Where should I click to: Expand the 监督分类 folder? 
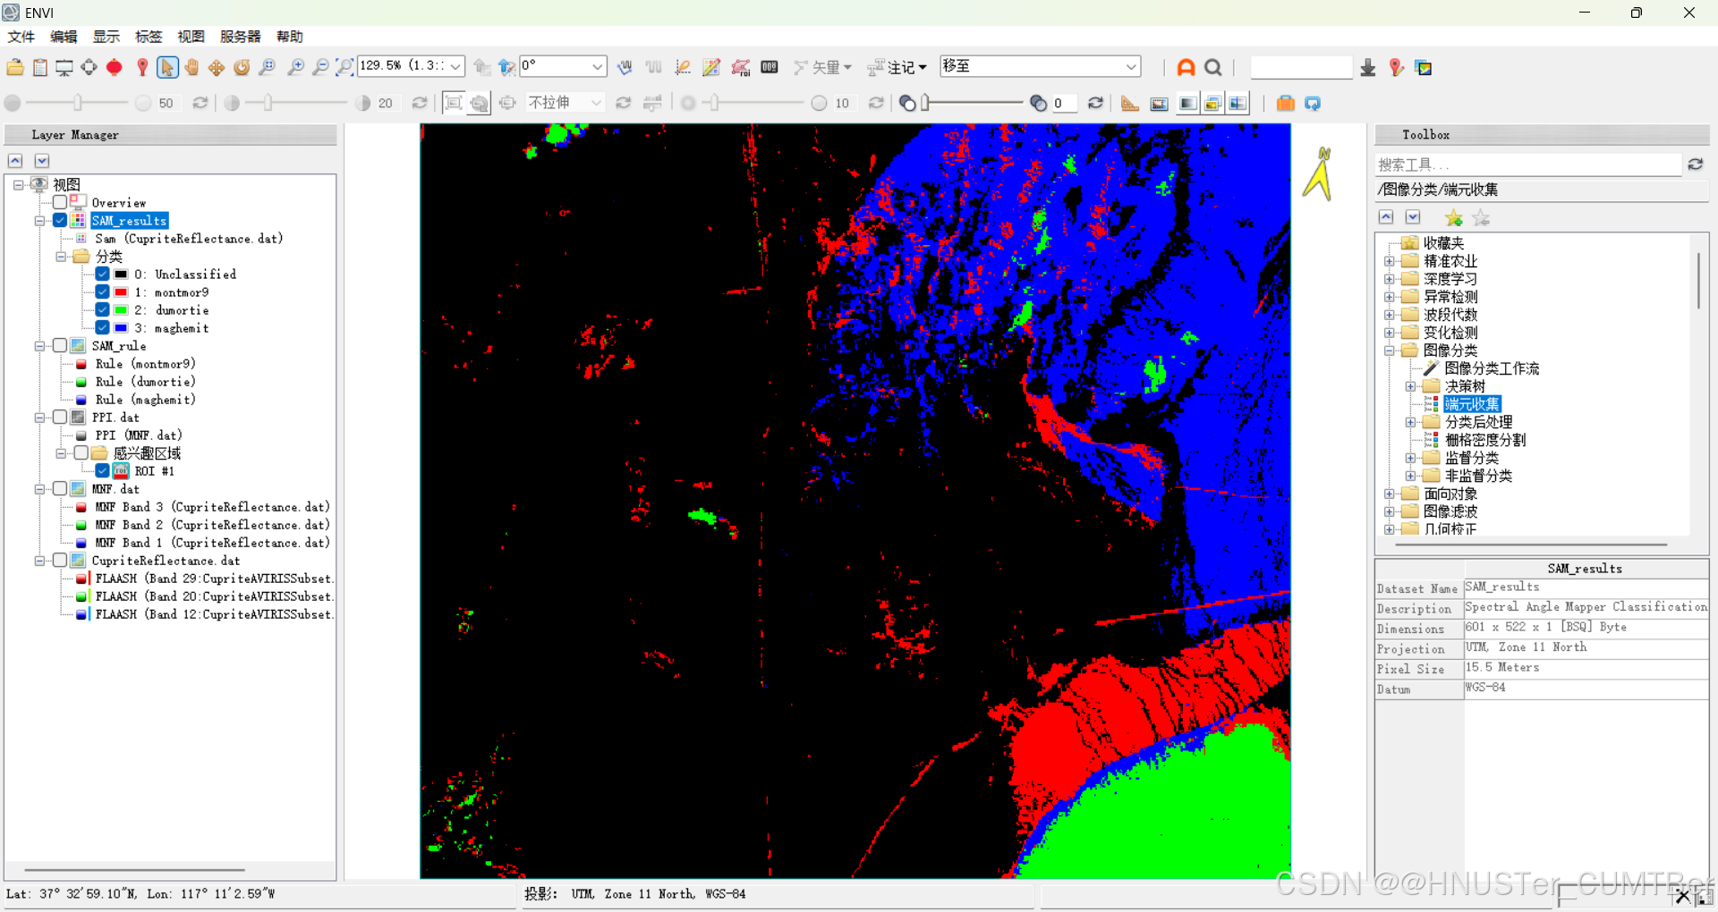coord(1410,458)
